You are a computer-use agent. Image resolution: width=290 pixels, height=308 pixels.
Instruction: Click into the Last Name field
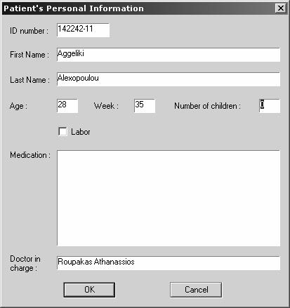click(169, 79)
